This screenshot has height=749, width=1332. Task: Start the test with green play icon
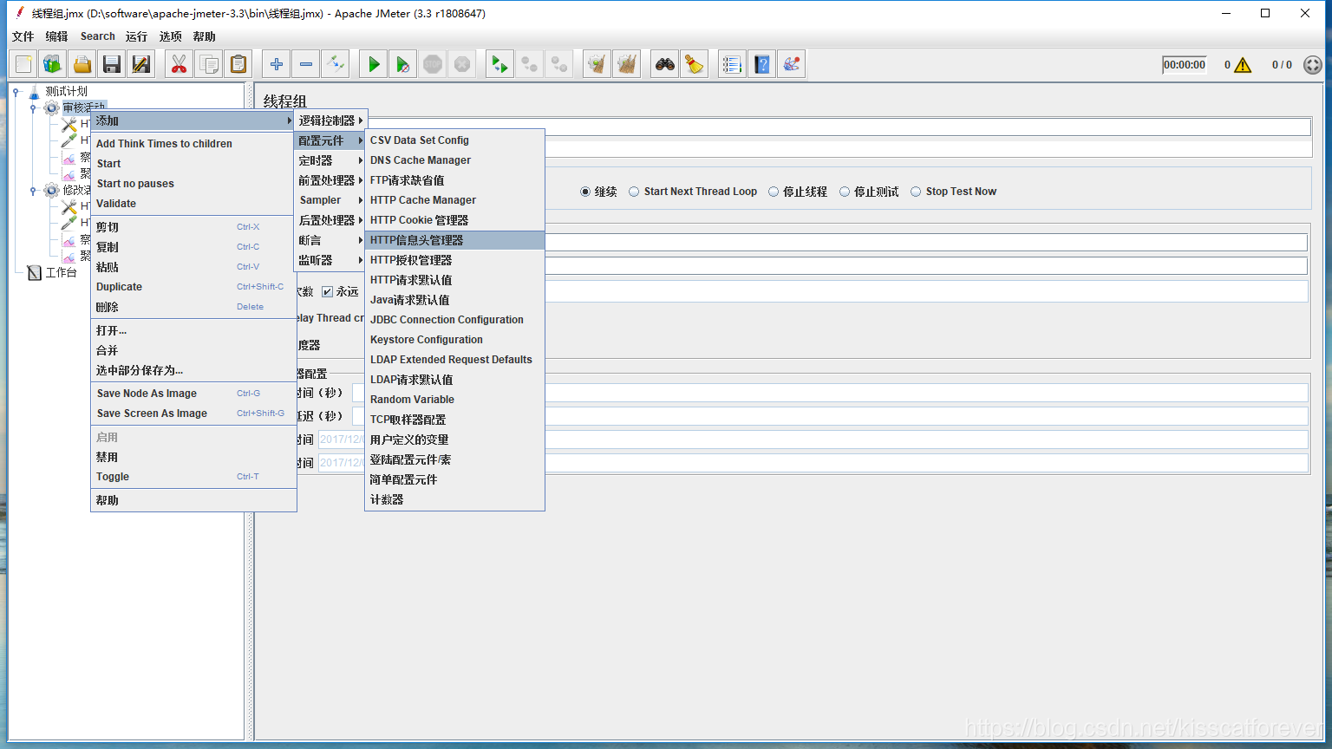(374, 64)
